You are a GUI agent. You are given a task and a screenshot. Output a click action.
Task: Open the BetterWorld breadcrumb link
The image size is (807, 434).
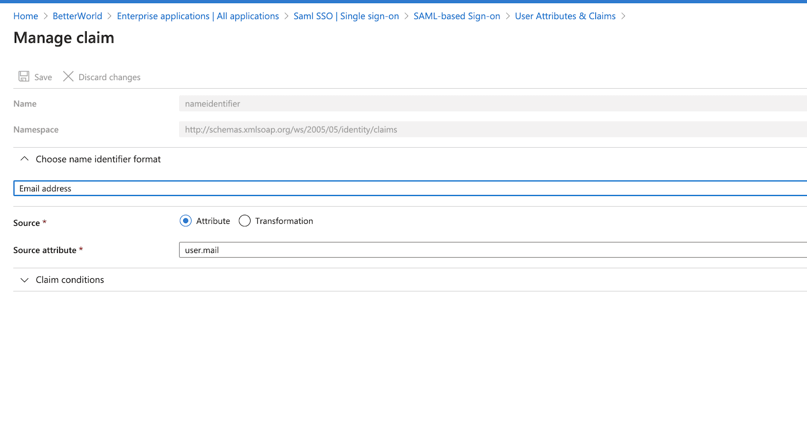(77, 16)
